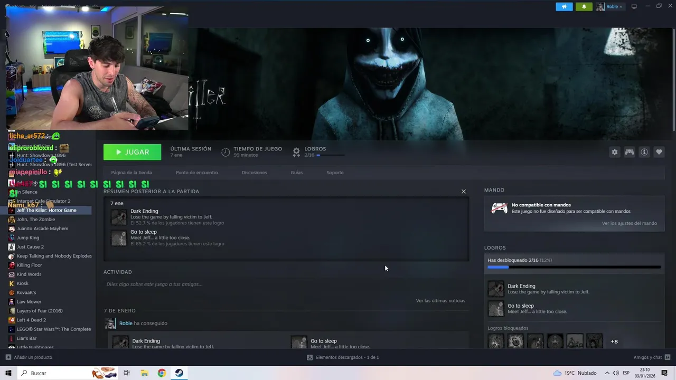Image resolution: width=676 pixels, height=380 pixels.
Task: Open File Explorer from the taskbar
Action: (x=144, y=373)
